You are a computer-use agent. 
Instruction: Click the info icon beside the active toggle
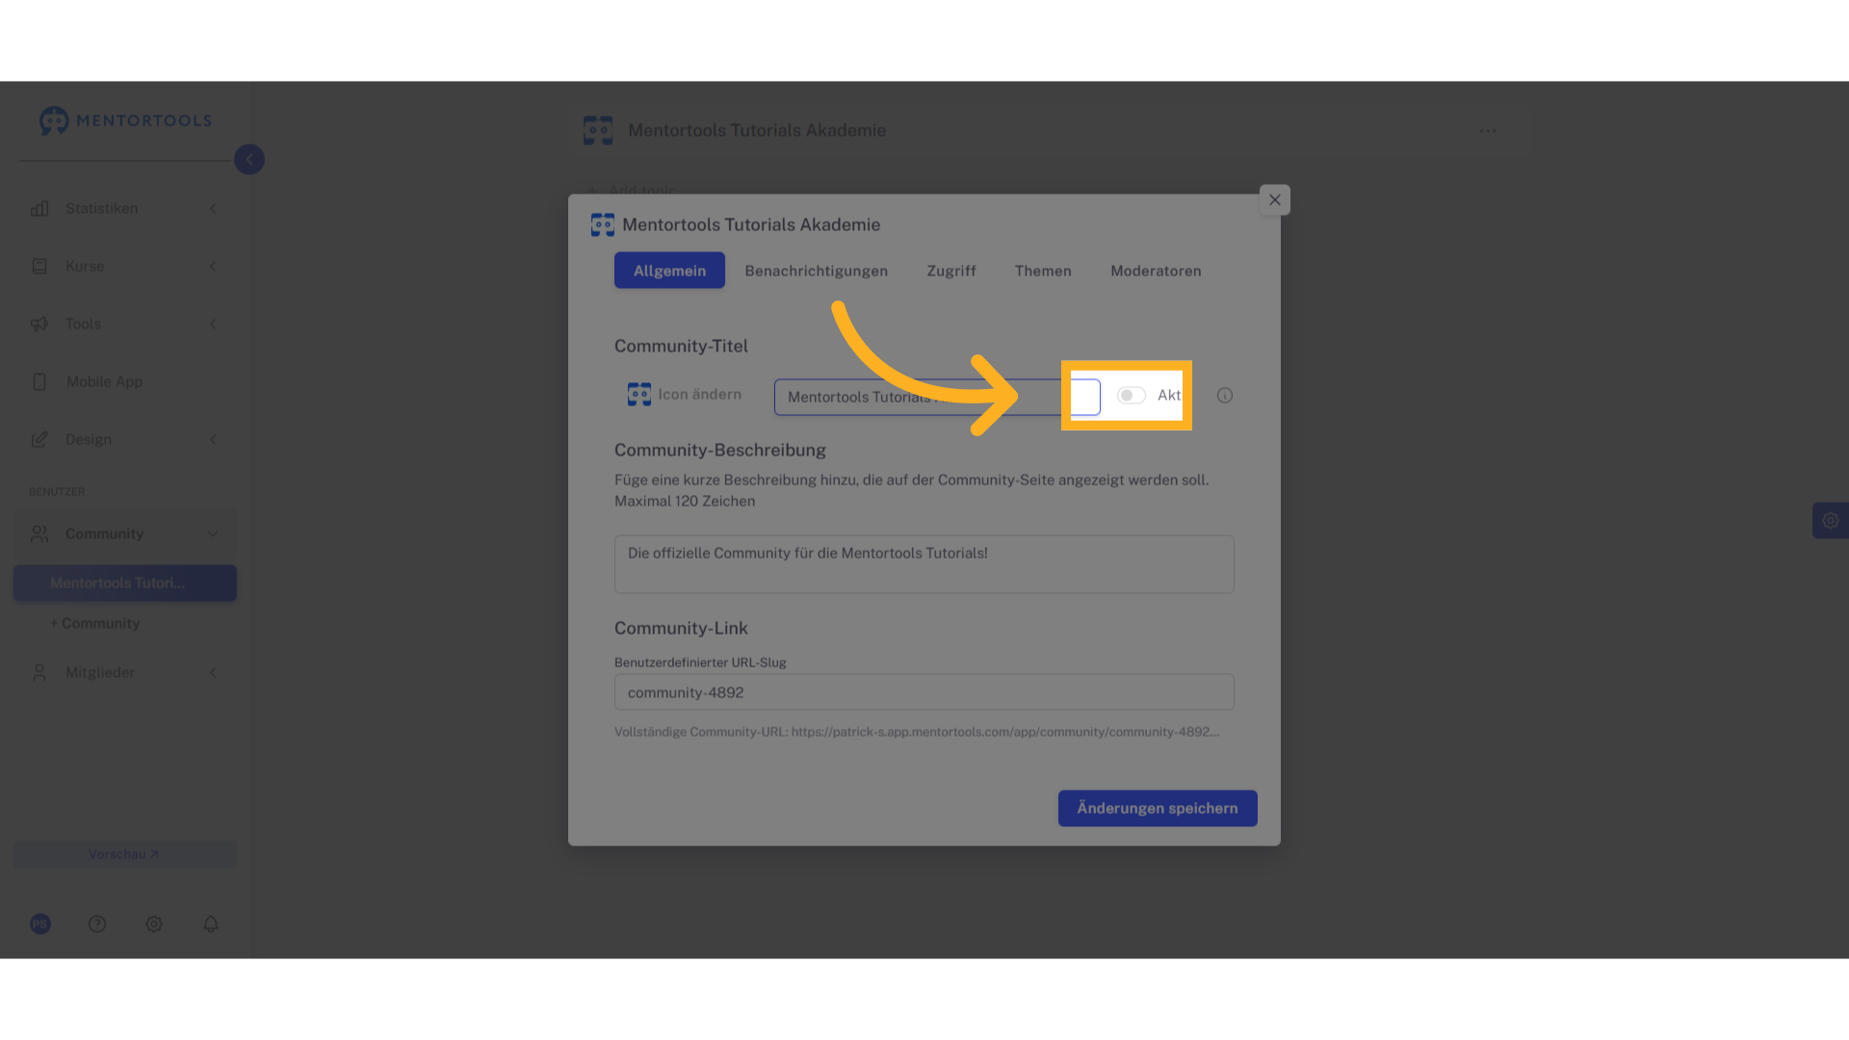1225,396
